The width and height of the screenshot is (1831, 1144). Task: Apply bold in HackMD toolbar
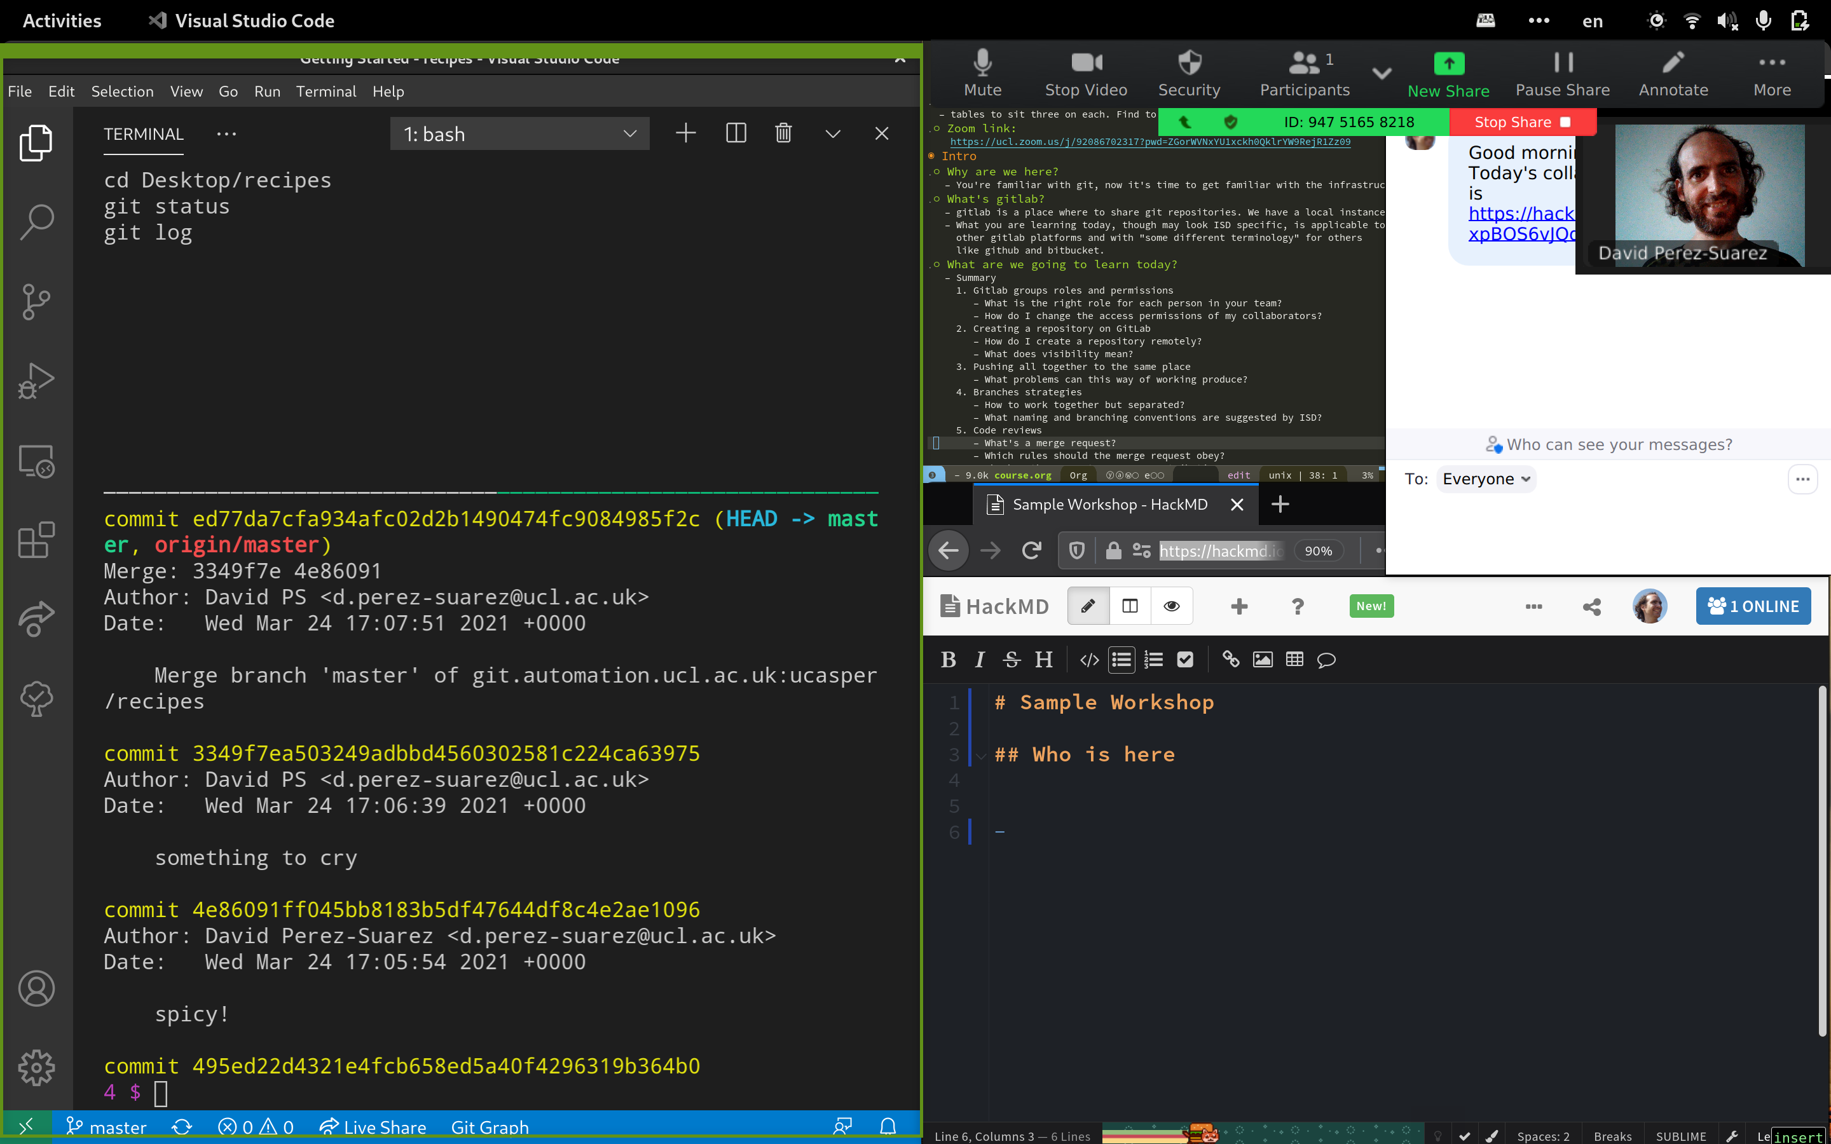click(x=947, y=659)
